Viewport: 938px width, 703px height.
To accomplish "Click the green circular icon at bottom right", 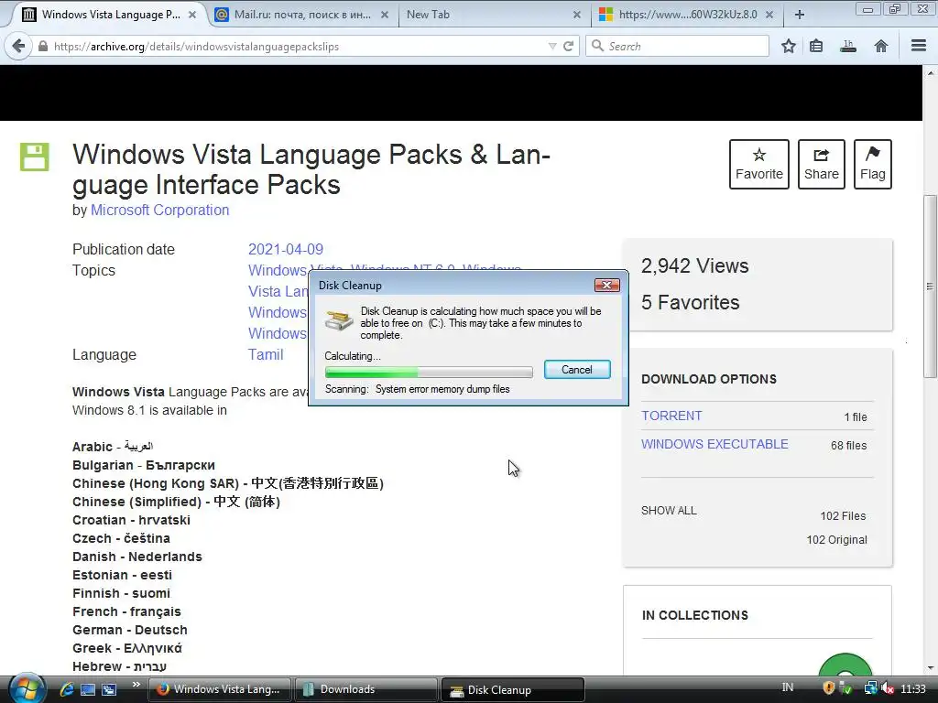I will point(845,665).
